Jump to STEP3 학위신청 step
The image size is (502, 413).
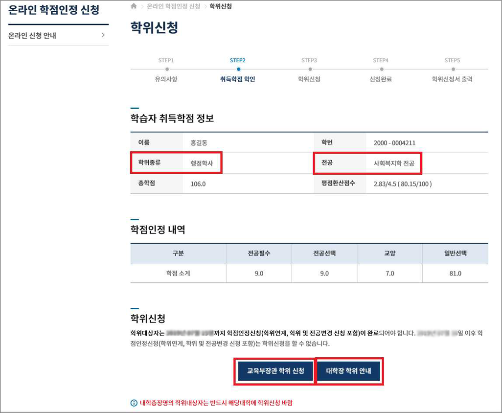[x=309, y=79]
